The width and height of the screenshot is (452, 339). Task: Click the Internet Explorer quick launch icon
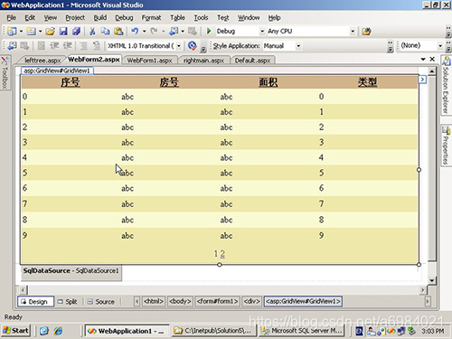coord(58,331)
